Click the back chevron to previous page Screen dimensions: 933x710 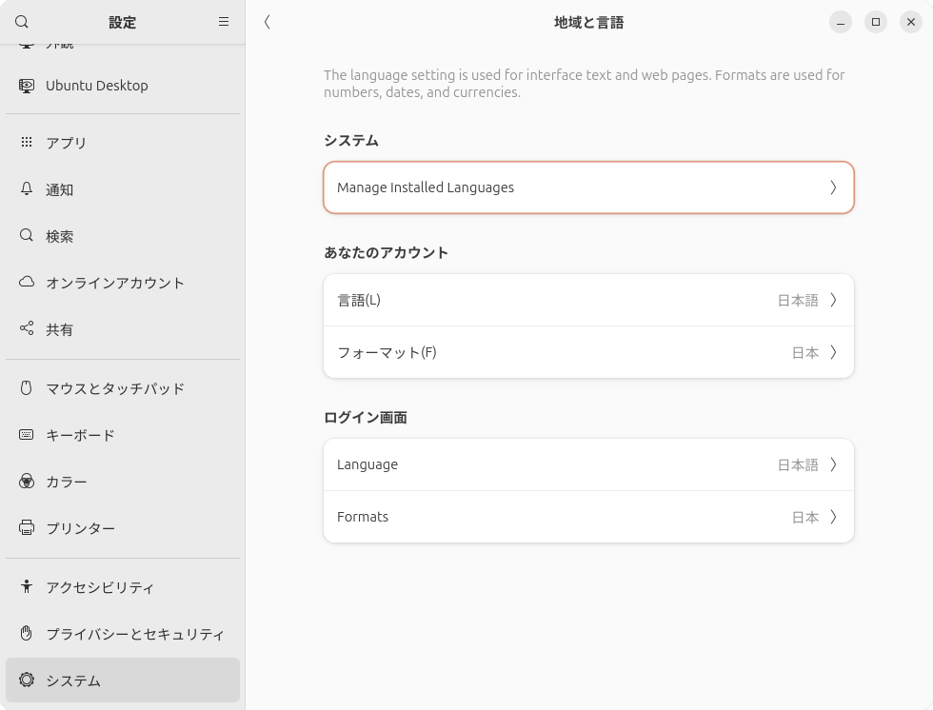click(268, 21)
